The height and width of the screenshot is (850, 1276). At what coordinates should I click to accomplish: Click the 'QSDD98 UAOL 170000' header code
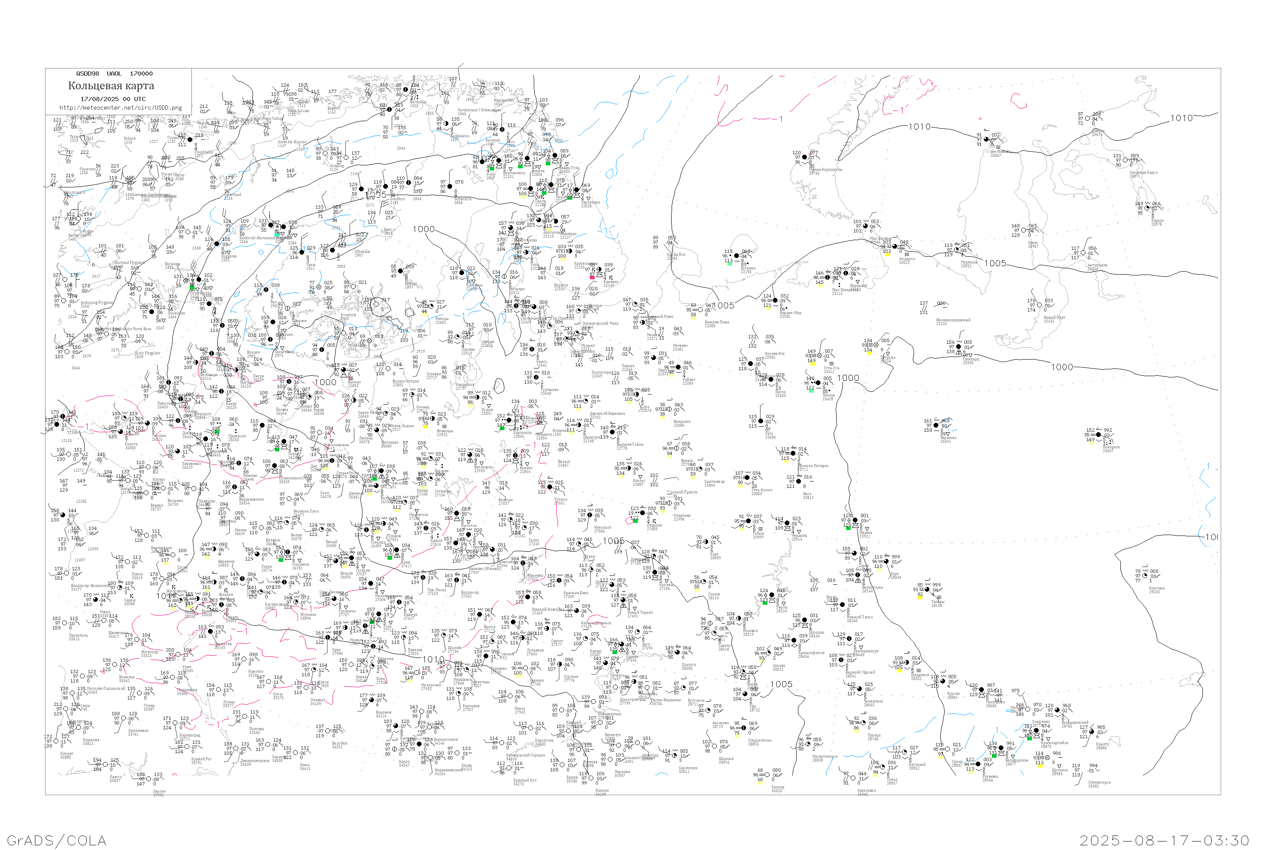[x=114, y=74]
